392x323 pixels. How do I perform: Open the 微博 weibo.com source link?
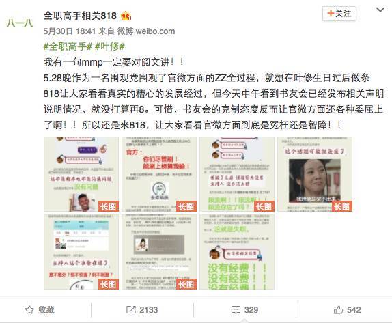[x=146, y=31]
